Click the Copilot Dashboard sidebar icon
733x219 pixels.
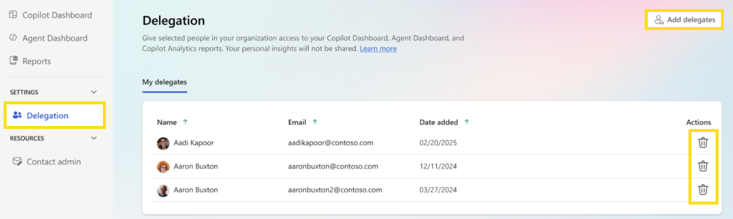[13, 15]
